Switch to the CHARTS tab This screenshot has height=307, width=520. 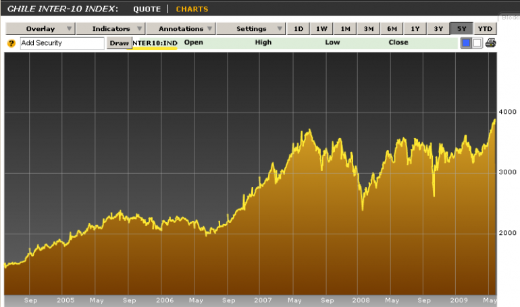(192, 9)
